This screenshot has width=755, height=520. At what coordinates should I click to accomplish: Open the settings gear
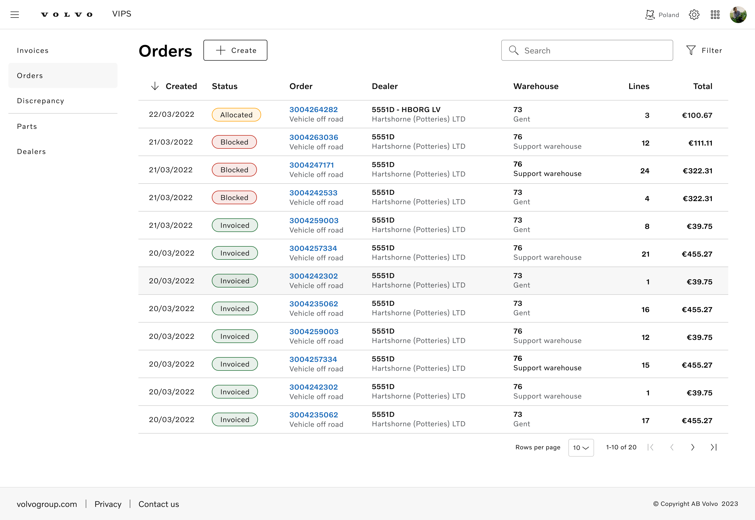(x=694, y=15)
